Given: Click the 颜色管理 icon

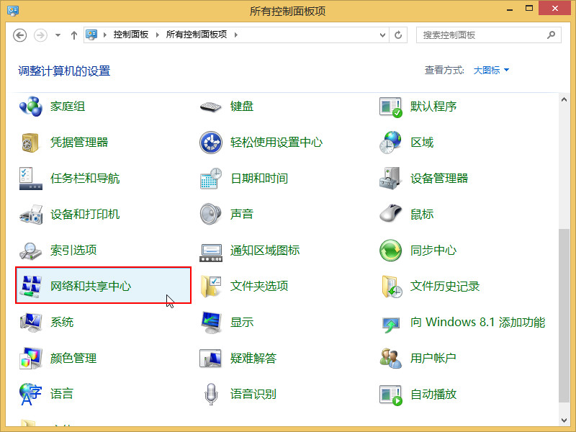Looking at the screenshot, I should pyautogui.click(x=32, y=358).
